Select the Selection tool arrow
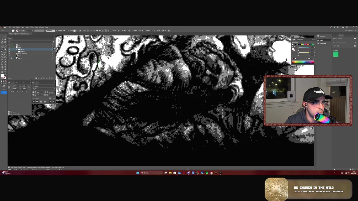The image size is (358, 201). [x=2, y=37]
